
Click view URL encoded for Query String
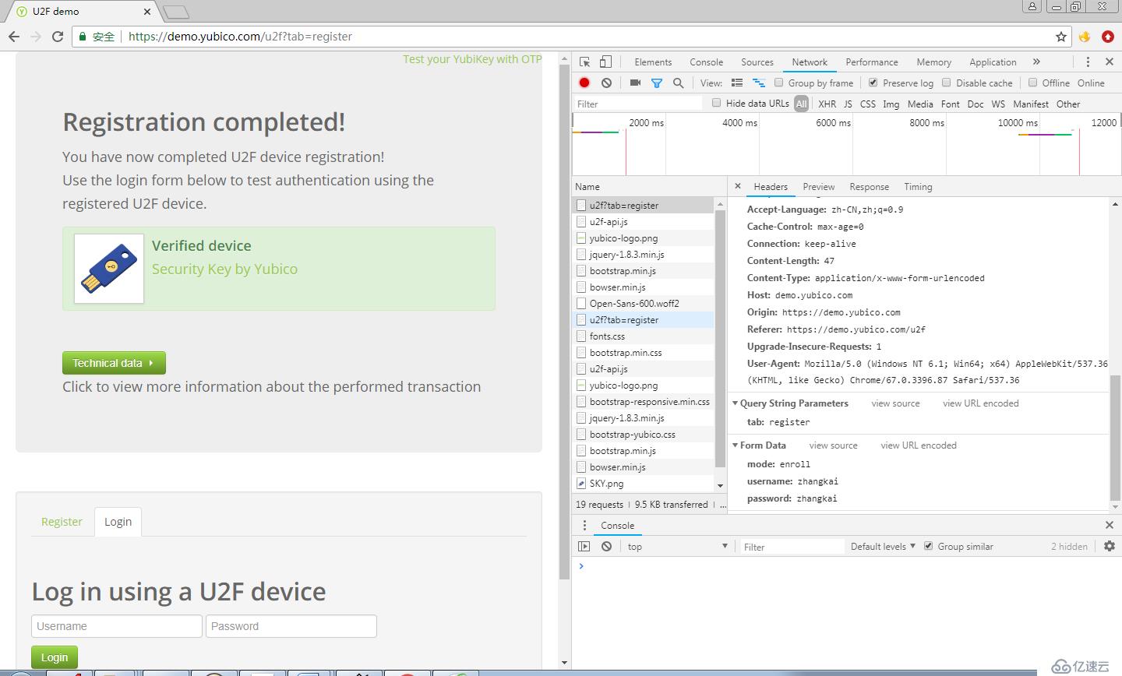tap(980, 403)
